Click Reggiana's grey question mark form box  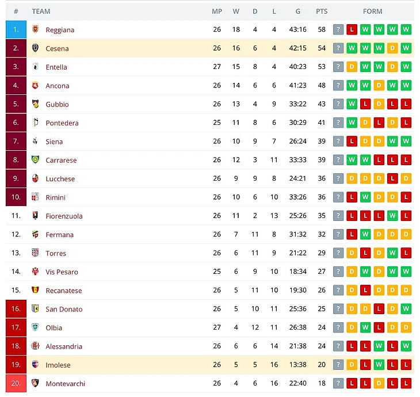point(339,30)
